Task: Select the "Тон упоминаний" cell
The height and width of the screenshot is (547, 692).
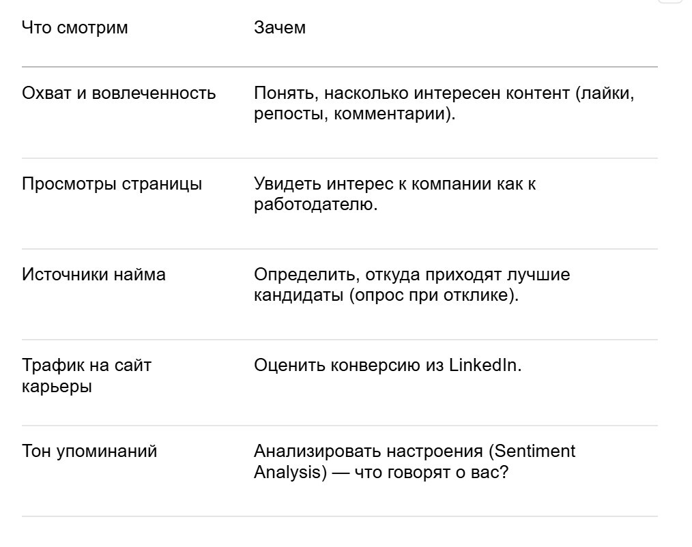Action: pos(89,452)
